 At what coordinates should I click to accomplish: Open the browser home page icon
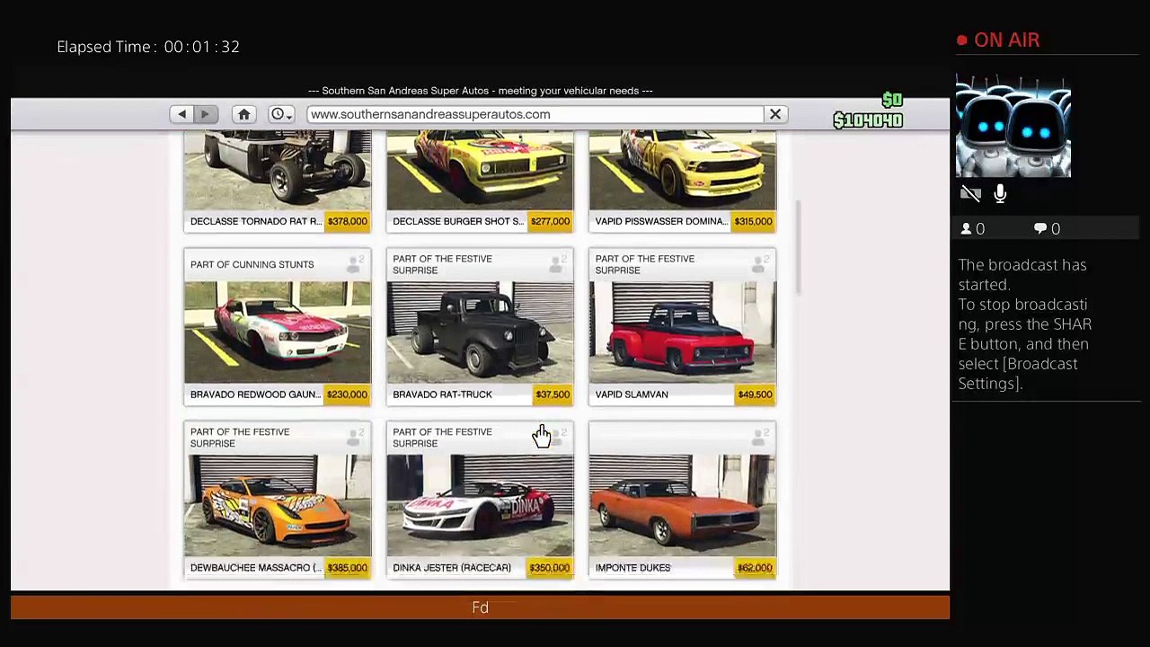tap(243, 114)
